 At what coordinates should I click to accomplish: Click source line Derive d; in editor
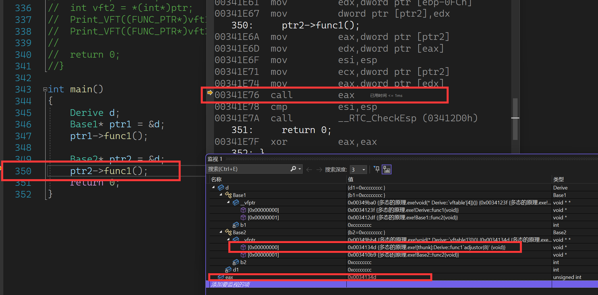[94, 113]
